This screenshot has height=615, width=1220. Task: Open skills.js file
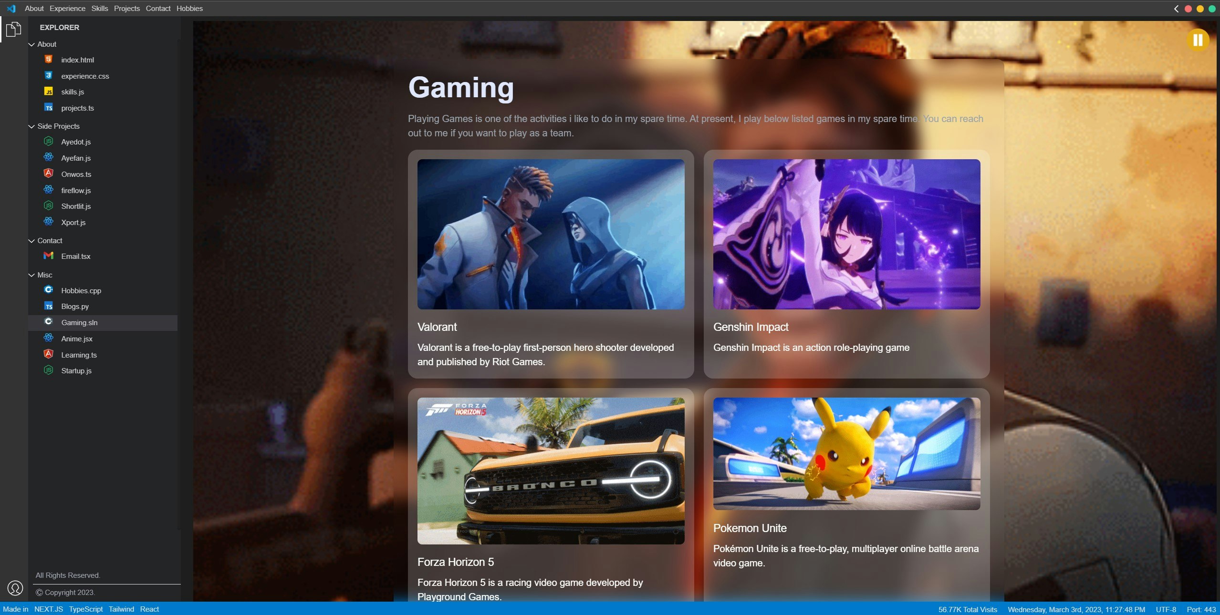click(103, 92)
